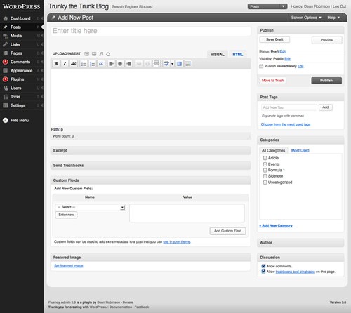Click the Save Draft button
The height and width of the screenshot is (313, 351).
pos(274,39)
